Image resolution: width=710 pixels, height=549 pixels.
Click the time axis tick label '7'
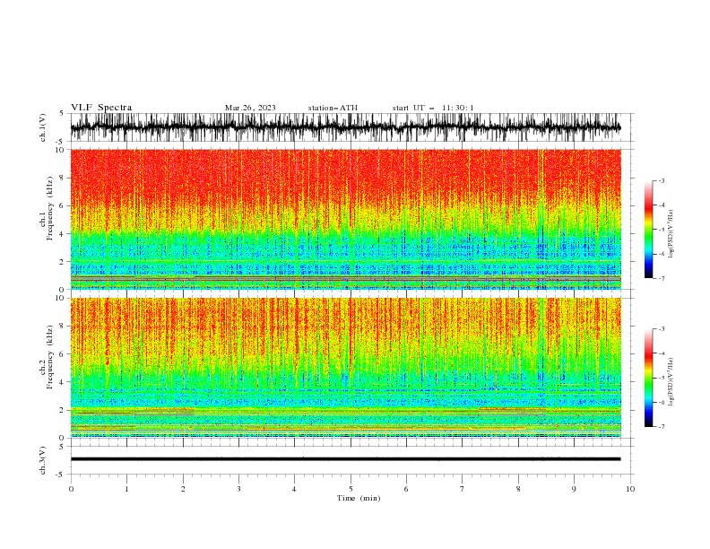[463, 489]
